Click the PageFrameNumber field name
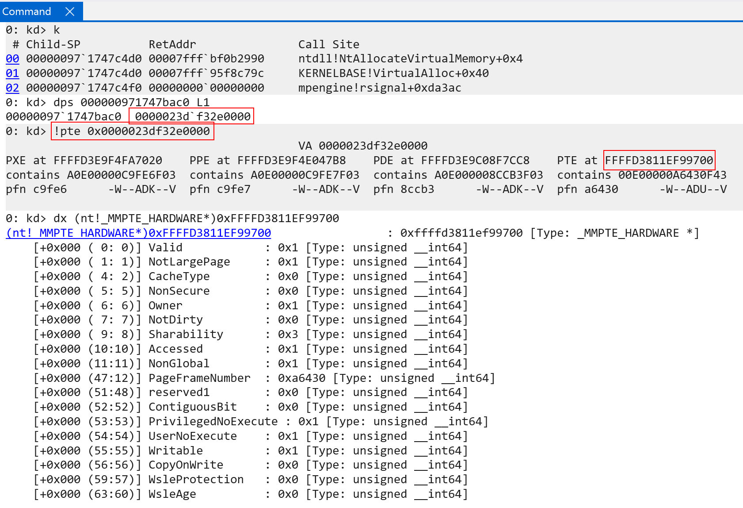The height and width of the screenshot is (508, 743). coord(199,378)
